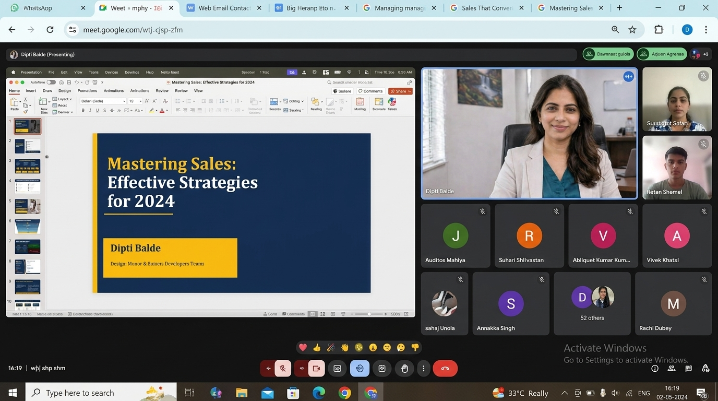Open the people panel icon

pyautogui.click(x=672, y=369)
